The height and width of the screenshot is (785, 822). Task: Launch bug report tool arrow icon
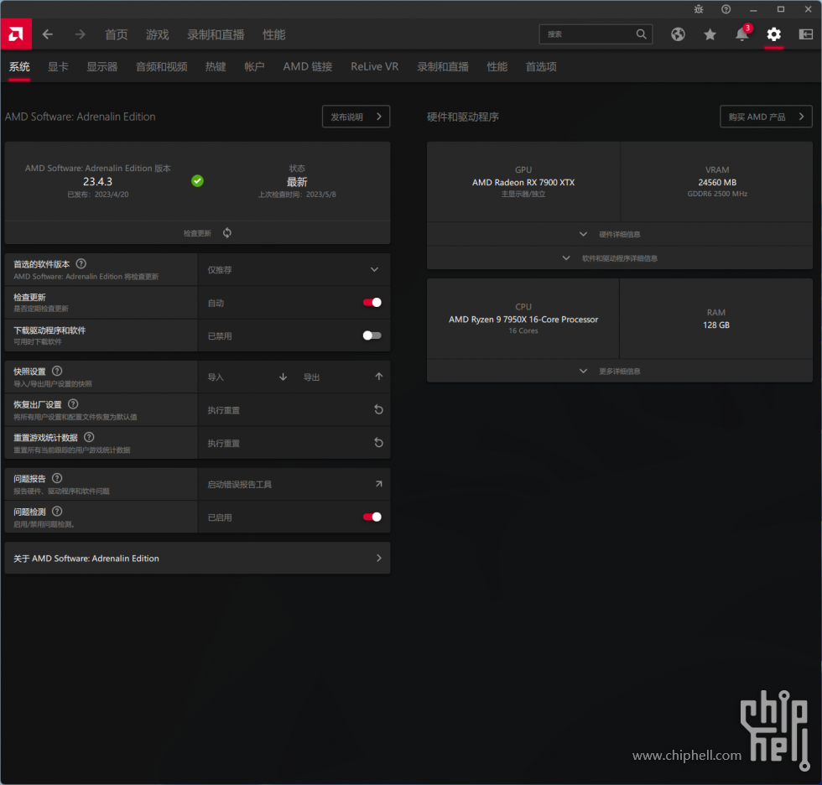pos(378,484)
